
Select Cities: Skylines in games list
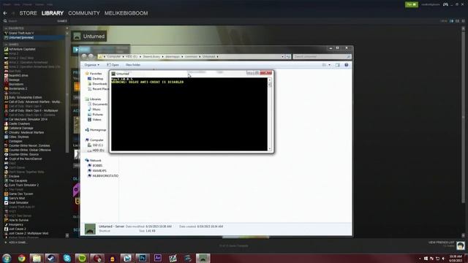coord(18,137)
